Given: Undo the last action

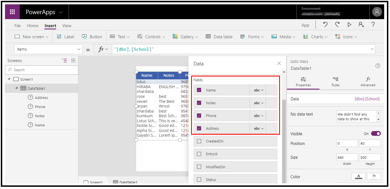Looking at the screenshot, I should pyautogui.click(x=325, y=25).
